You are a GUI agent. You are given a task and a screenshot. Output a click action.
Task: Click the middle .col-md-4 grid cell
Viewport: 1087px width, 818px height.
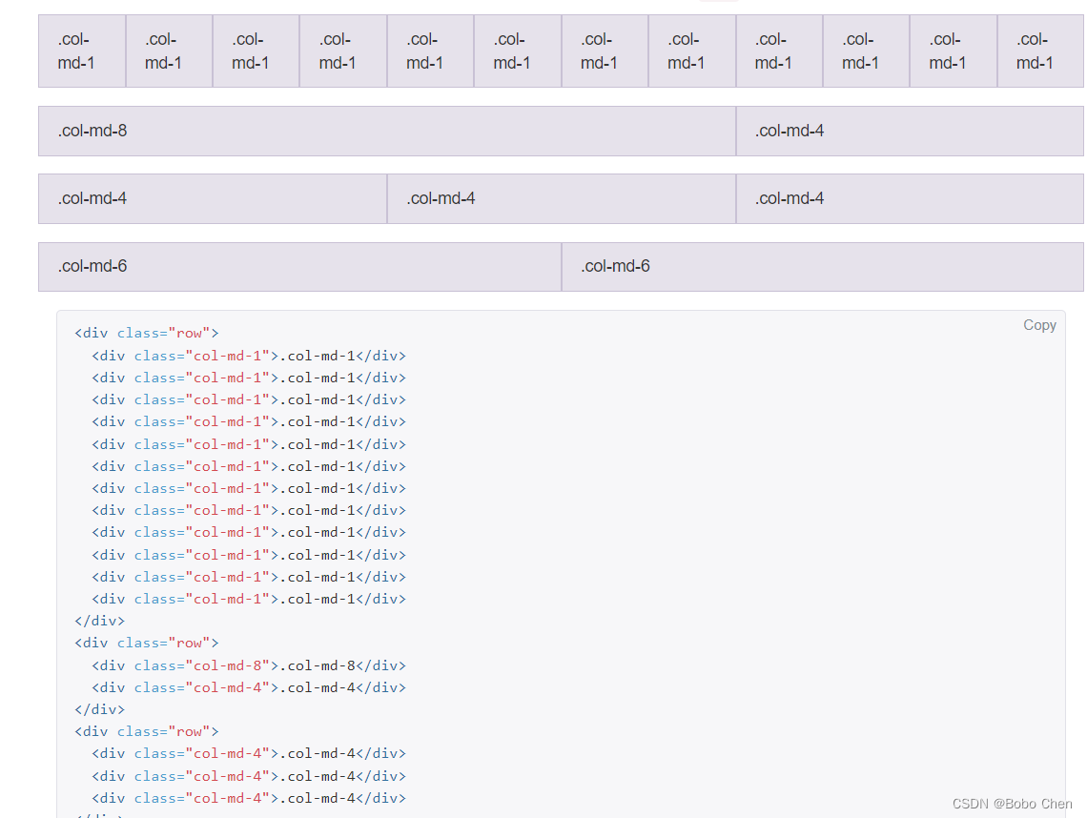point(561,198)
